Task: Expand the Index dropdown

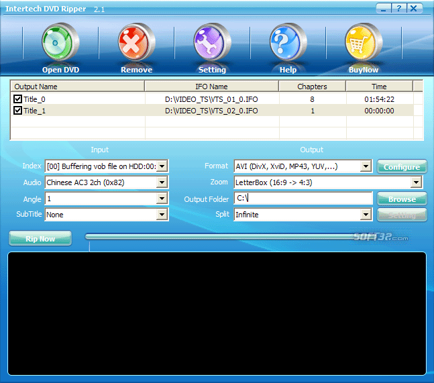Action: (x=162, y=166)
